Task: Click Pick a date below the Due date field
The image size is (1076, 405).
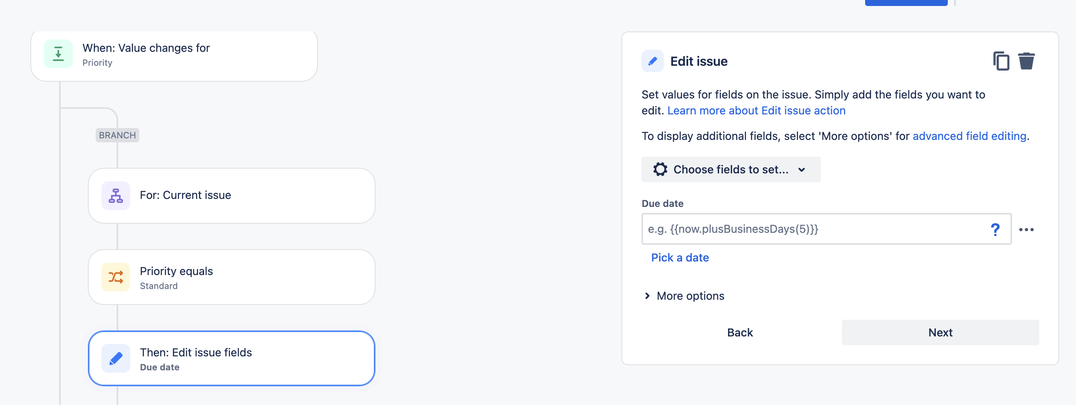Action: coord(680,258)
